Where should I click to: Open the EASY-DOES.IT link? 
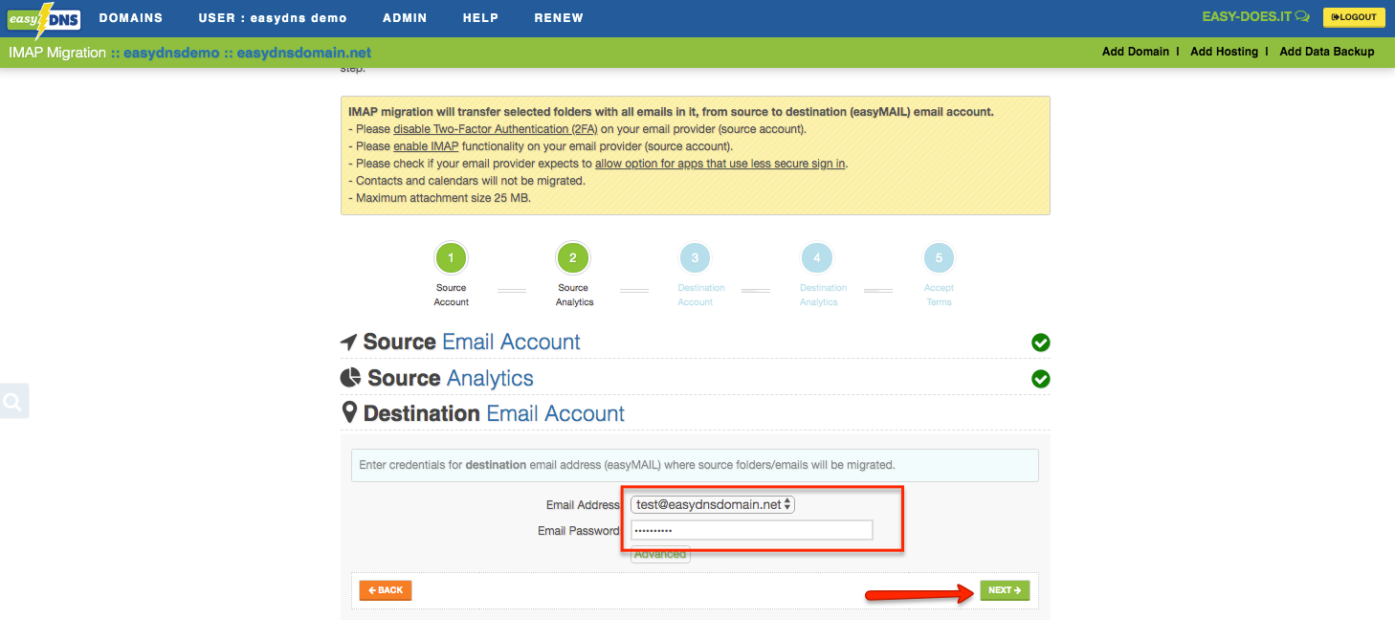(x=1248, y=17)
